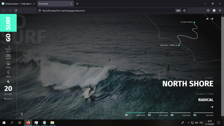Open the Windows notification center
This screenshot has height=126, width=224.
pos(219,123)
